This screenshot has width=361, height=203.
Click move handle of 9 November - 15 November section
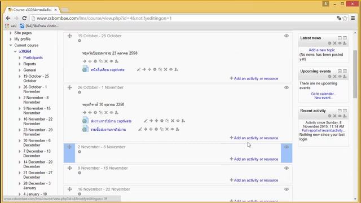(69, 168)
